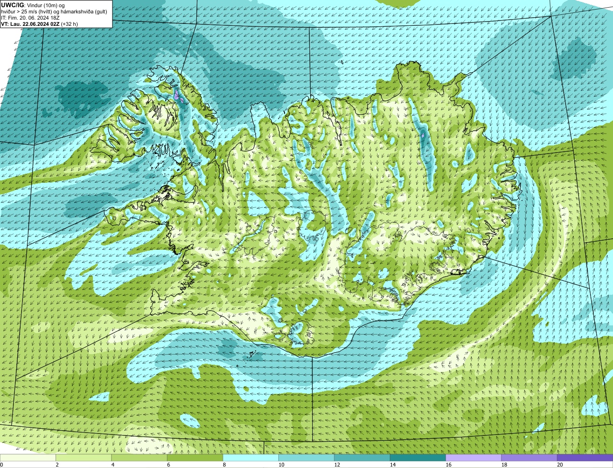This screenshot has height=468, width=613.
Task: Click the '20' scale label
Action: pyautogui.click(x=560, y=465)
